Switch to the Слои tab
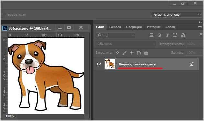Viewport: 204px width, 121px height. click(100, 27)
